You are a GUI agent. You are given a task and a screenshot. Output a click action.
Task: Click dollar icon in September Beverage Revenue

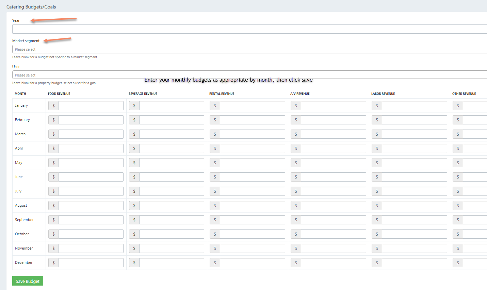pos(134,220)
